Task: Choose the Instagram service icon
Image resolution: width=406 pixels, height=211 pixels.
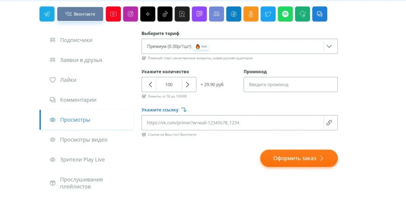Action: click(130, 14)
